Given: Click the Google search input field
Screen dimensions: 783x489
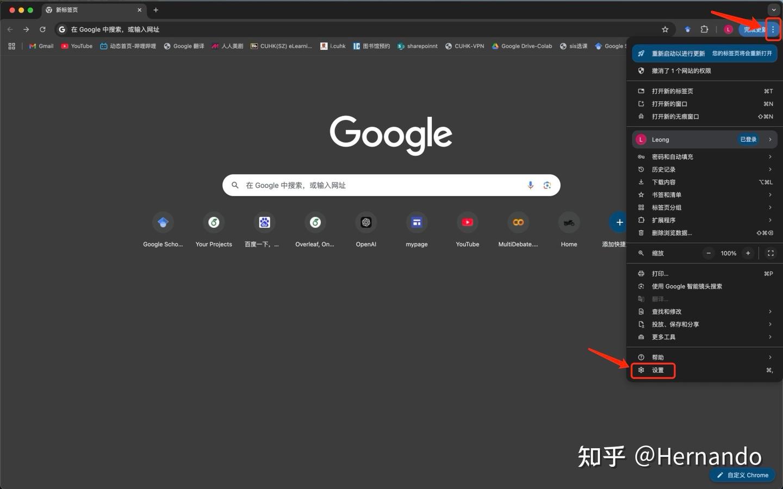Looking at the screenshot, I should click(381, 185).
